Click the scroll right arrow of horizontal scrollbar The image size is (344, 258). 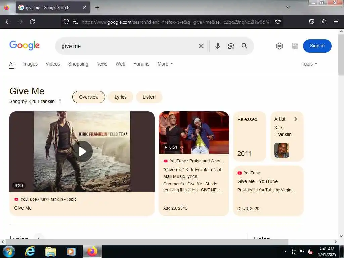[336, 242]
